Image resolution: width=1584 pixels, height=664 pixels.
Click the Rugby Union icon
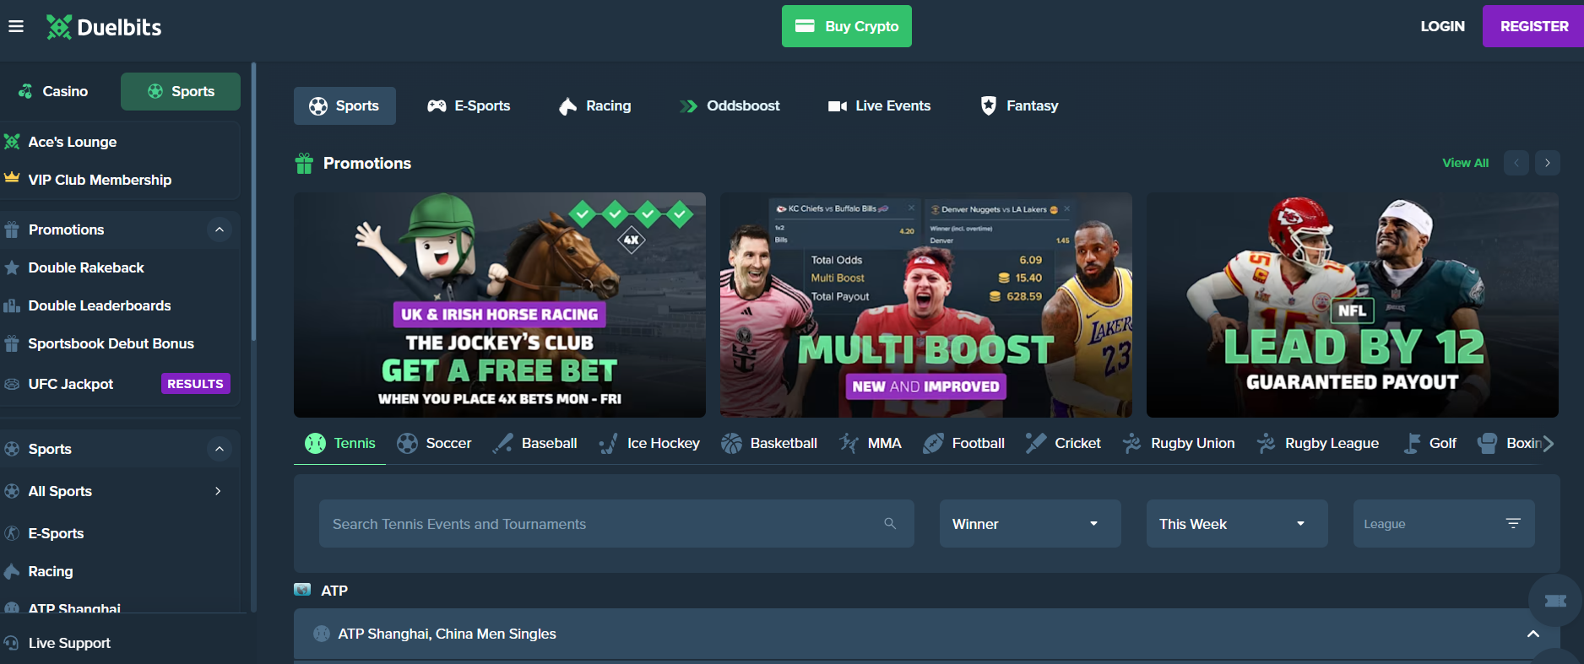1132,443
